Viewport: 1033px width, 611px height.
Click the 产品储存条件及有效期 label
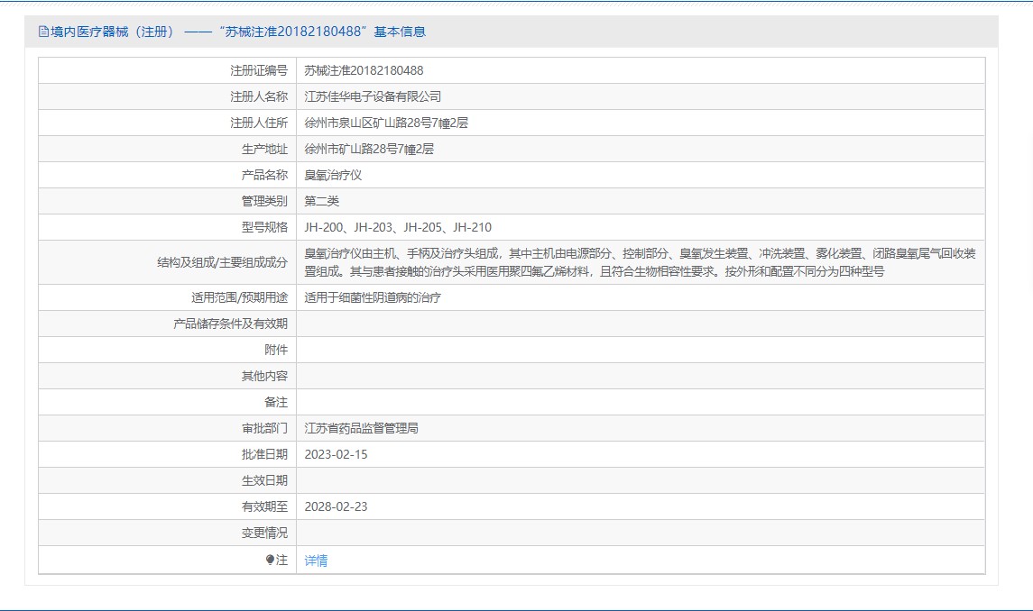point(231,324)
